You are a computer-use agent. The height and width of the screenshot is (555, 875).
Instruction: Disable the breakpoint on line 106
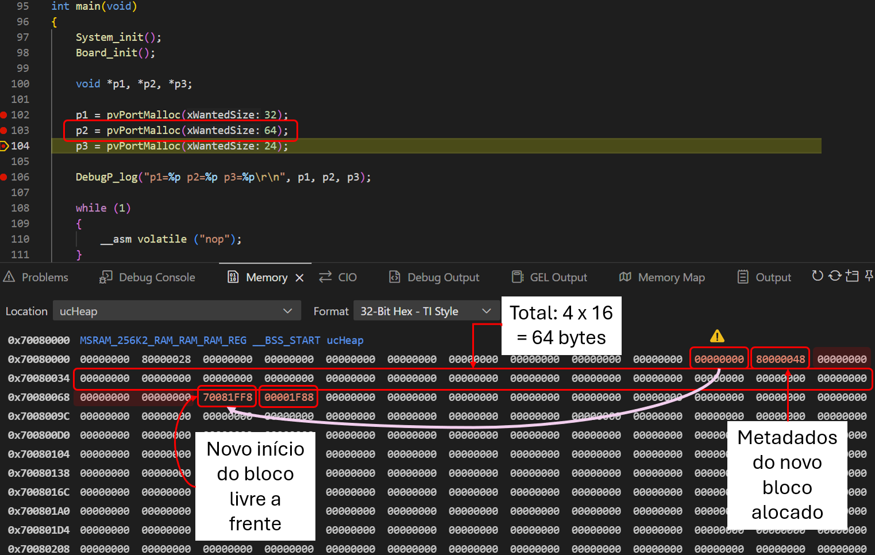[4, 177]
